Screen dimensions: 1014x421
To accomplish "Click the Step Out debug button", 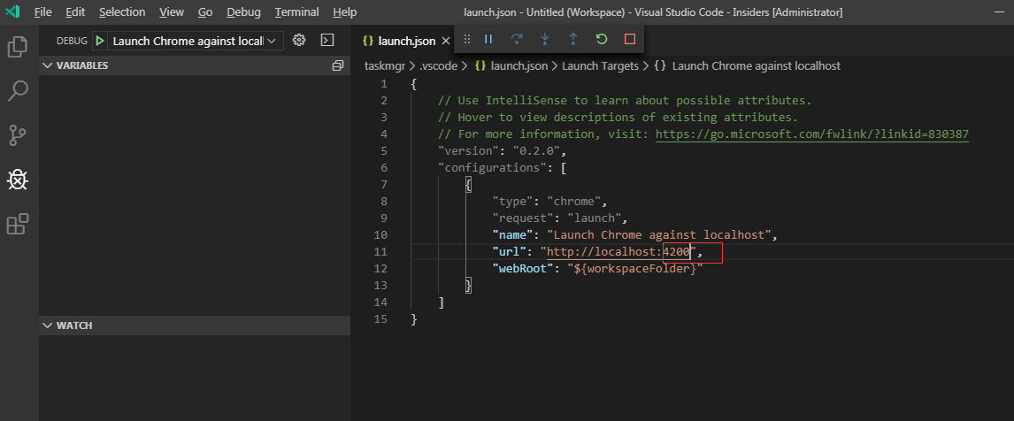I will pos(573,40).
